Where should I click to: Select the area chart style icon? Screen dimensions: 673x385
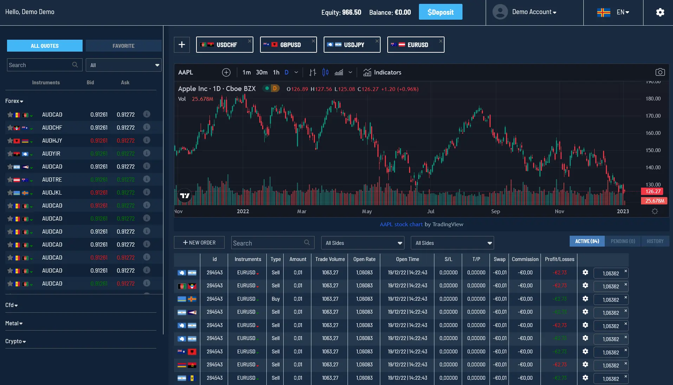point(339,72)
